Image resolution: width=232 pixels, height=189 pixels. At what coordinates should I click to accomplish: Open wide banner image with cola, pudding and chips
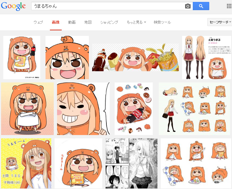[x=135, y=58]
